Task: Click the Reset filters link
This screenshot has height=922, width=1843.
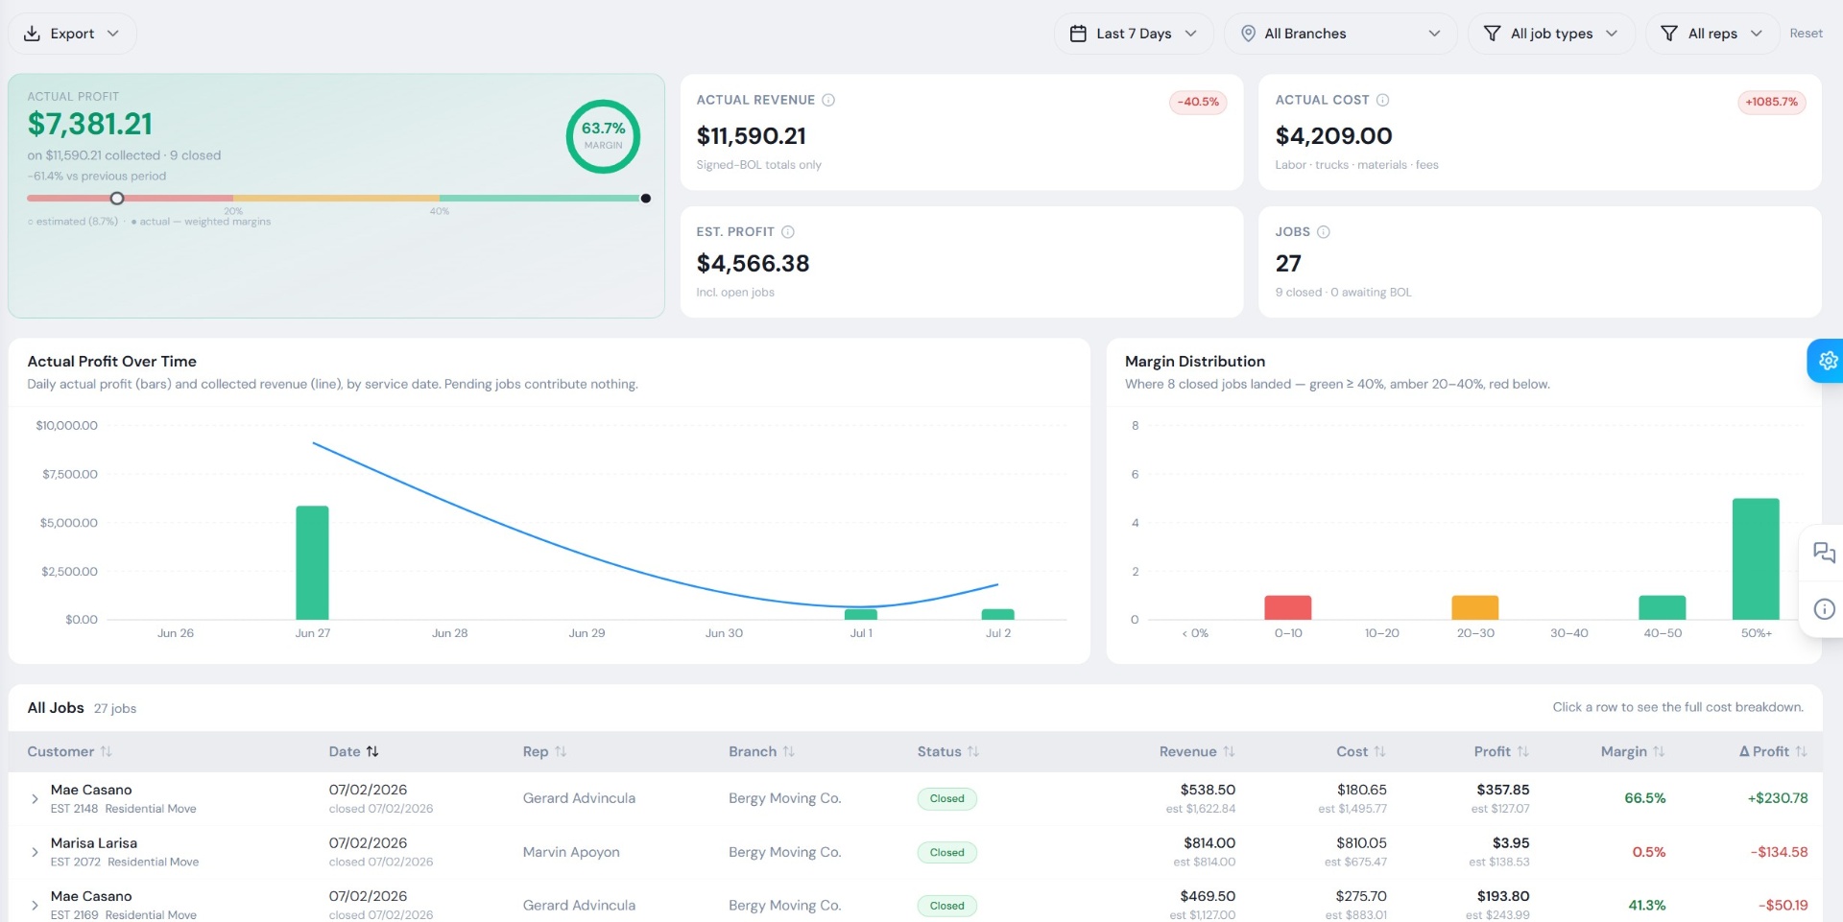Action: pyautogui.click(x=1806, y=34)
